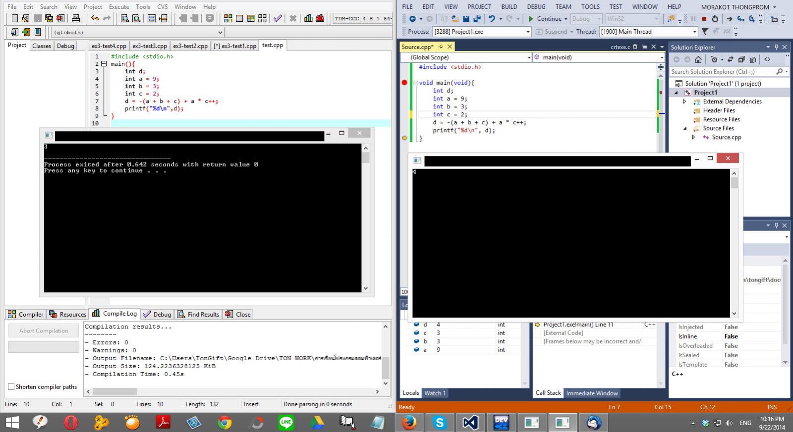Image resolution: width=793 pixels, height=432 pixels.
Task: Click Navigate Backward icon in Visual Studio
Action: (412, 19)
